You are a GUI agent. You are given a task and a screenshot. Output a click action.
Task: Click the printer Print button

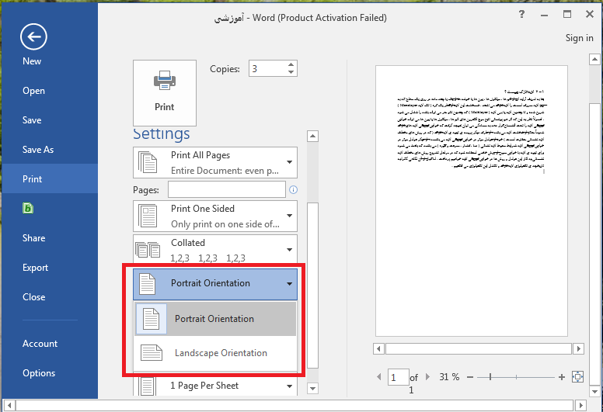pos(165,93)
